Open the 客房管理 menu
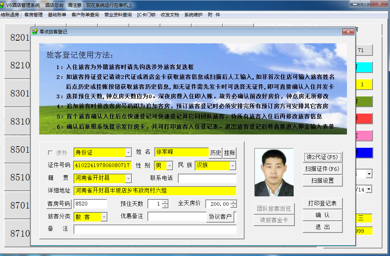 tap(33, 15)
